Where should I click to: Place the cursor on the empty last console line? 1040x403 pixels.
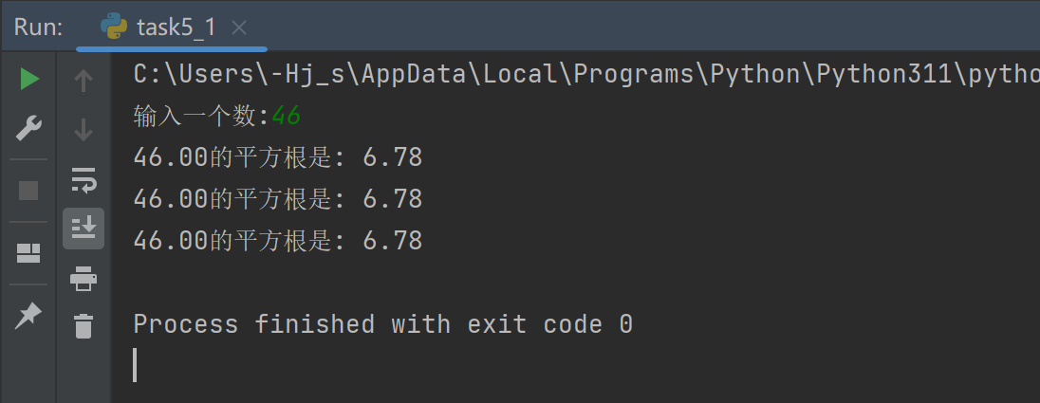click(x=380, y=365)
